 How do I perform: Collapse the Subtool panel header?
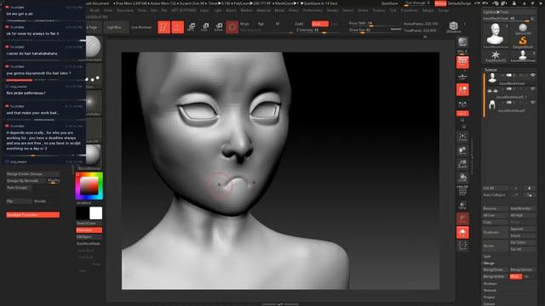pos(490,70)
